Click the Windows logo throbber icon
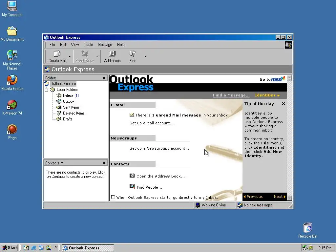The width and height of the screenshot is (336, 252). coord(288,45)
